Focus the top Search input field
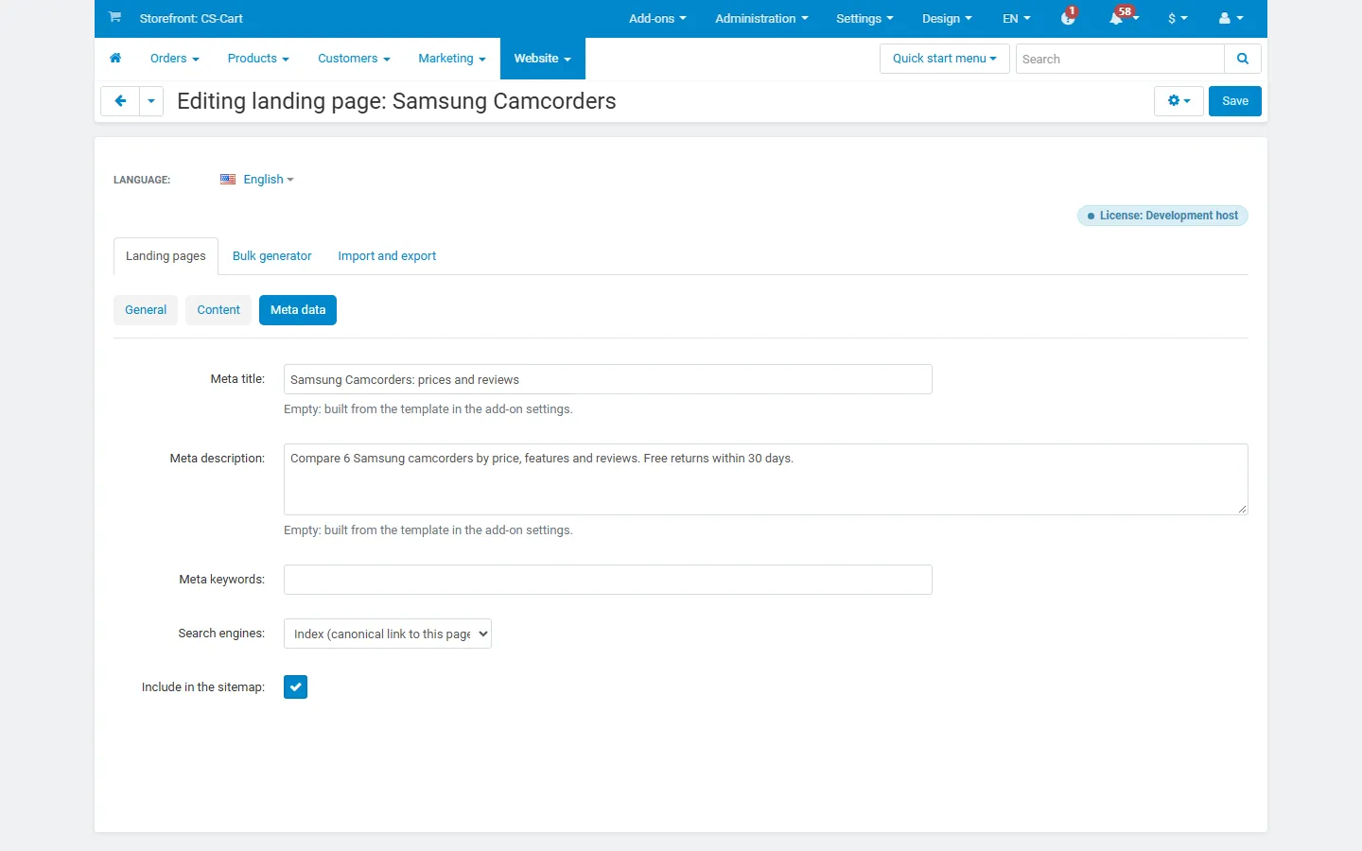This screenshot has height=851, width=1362. [1120, 59]
